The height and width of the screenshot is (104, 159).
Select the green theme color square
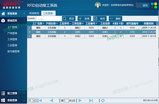click(x=156, y=7)
